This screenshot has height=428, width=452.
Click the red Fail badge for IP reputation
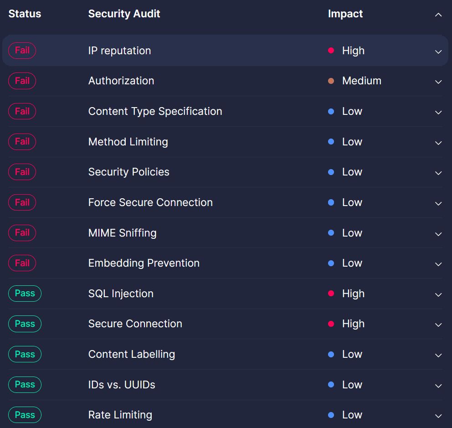click(x=22, y=51)
